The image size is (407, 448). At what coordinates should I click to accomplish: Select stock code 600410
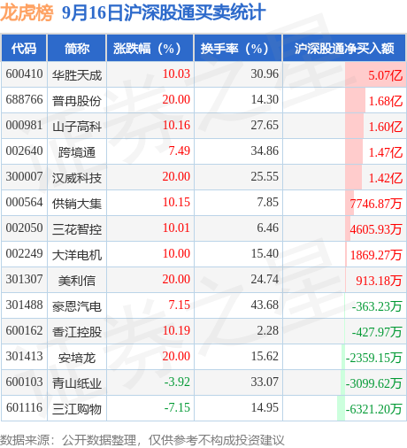tap(24, 73)
